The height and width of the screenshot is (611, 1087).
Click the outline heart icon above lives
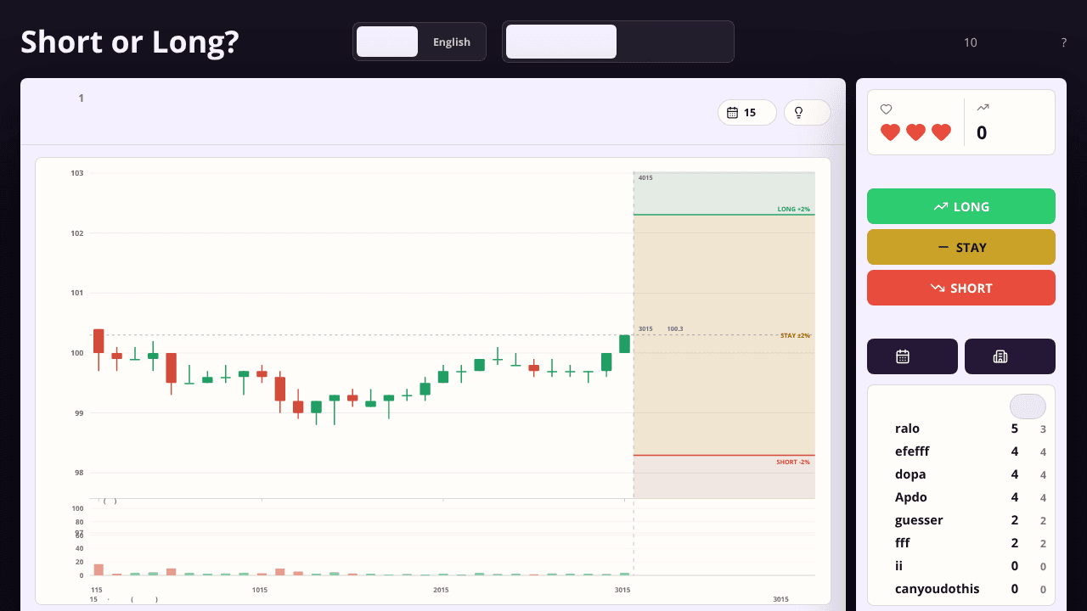click(886, 109)
